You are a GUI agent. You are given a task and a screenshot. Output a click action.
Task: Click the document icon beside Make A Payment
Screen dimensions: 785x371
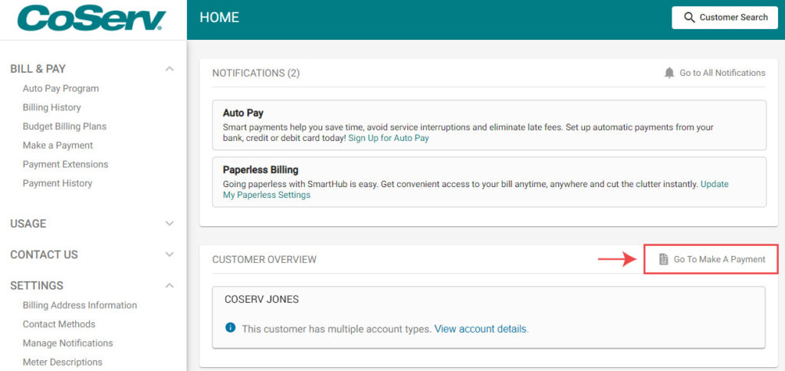(663, 259)
